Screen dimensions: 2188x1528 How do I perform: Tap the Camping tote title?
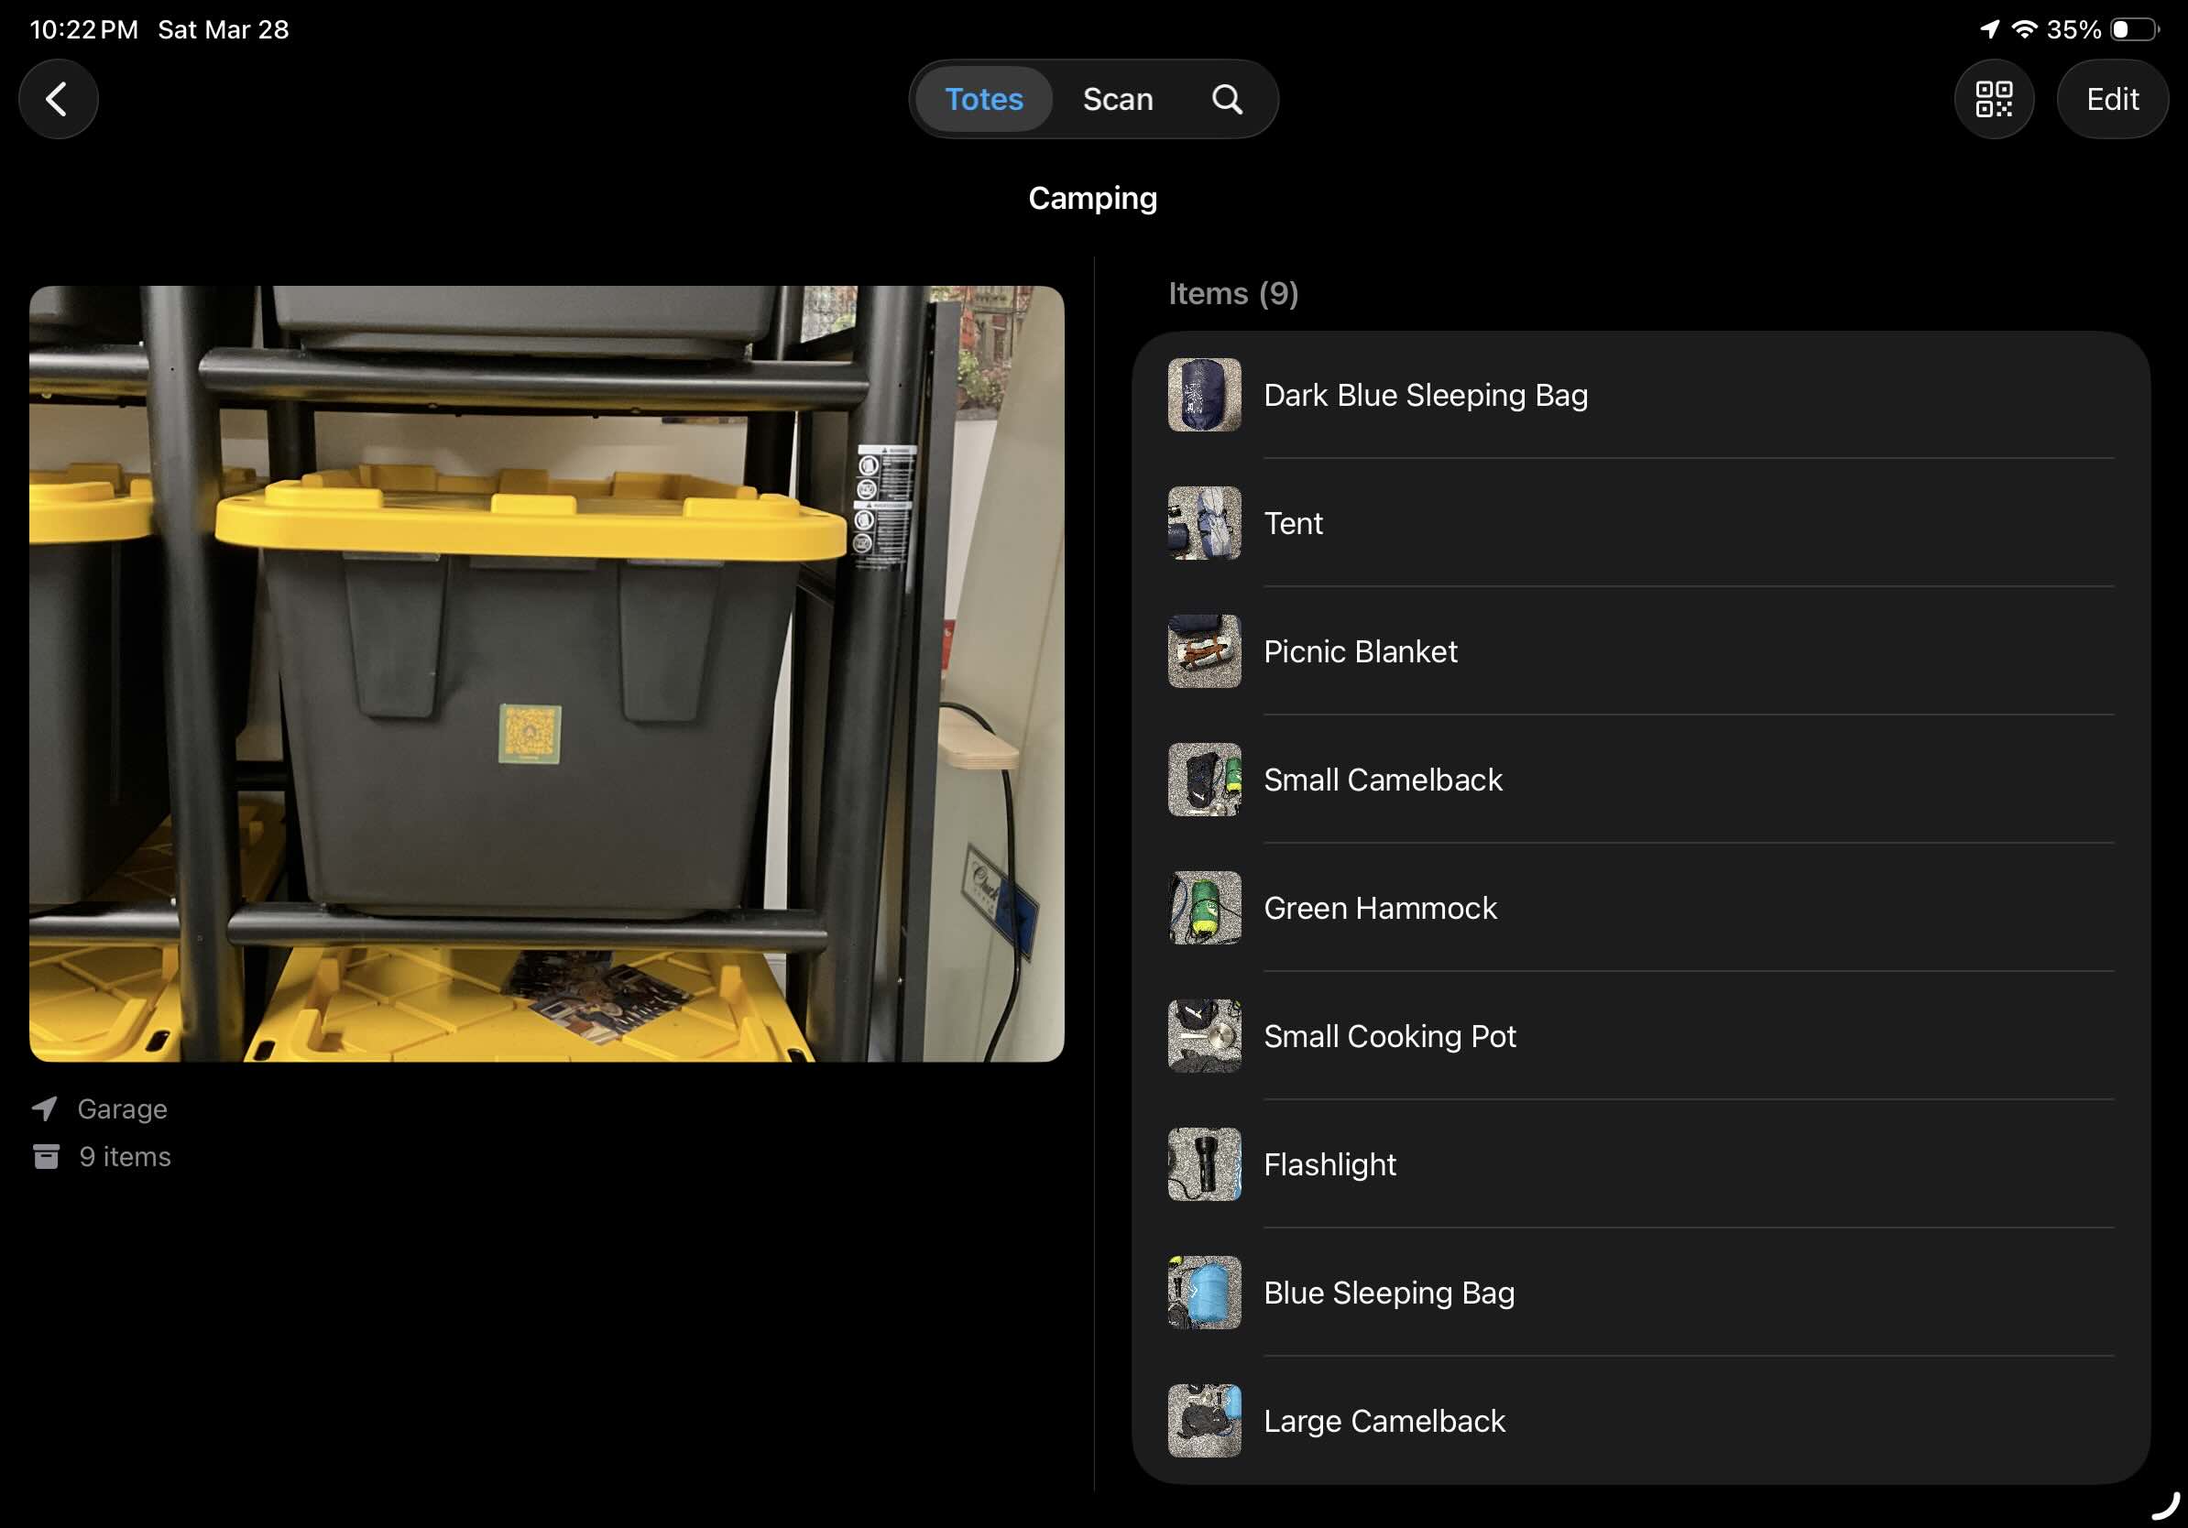pyautogui.click(x=1093, y=198)
